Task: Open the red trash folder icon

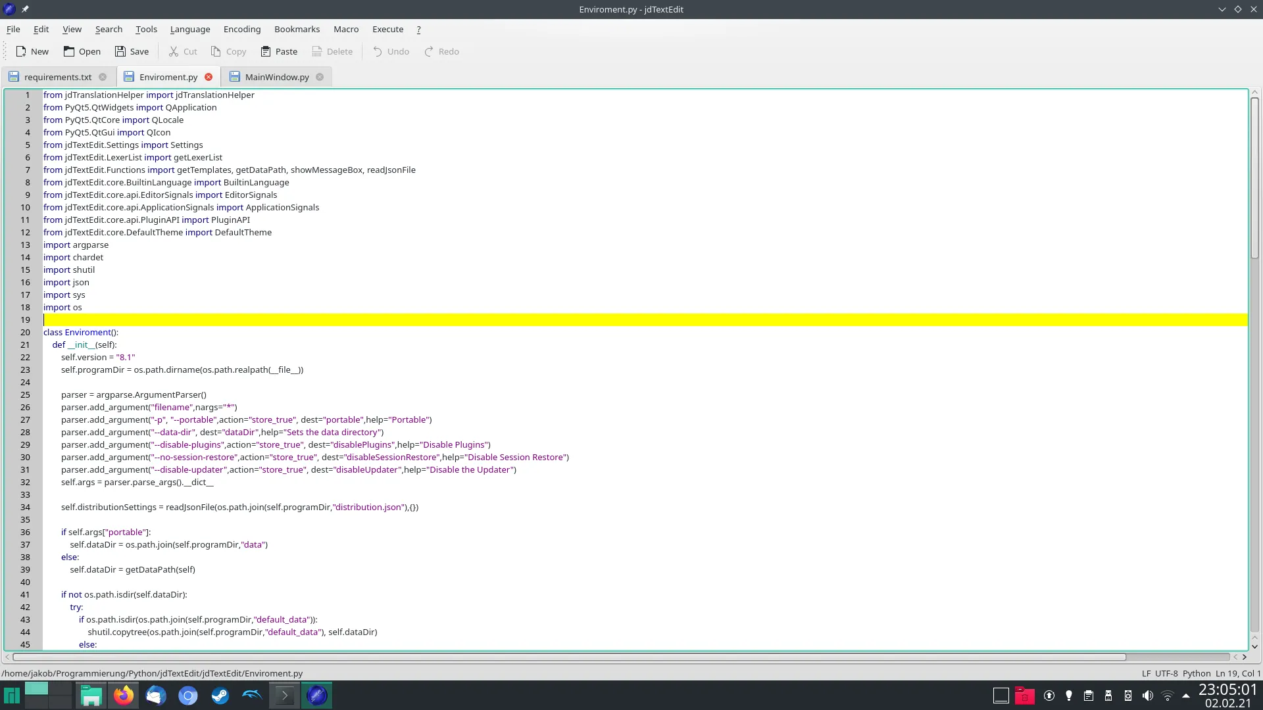Action: tap(1024, 696)
